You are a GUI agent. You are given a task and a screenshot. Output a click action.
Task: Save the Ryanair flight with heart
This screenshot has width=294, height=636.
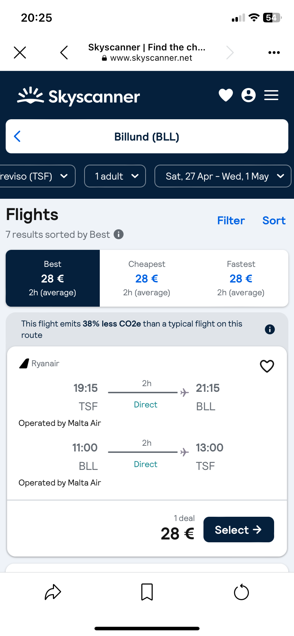(x=267, y=366)
